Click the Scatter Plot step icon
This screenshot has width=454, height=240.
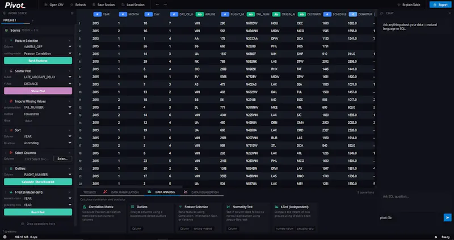[x=11, y=71]
